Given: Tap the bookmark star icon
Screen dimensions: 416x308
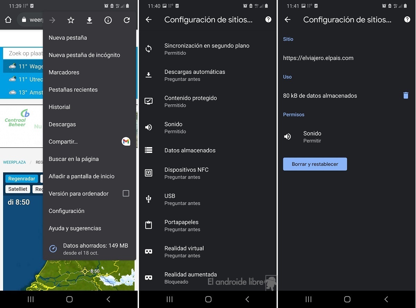Looking at the screenshot, I should point(71,20).
